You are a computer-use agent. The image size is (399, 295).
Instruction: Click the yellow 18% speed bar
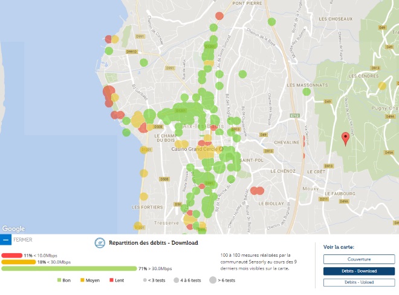pos(18,262)
